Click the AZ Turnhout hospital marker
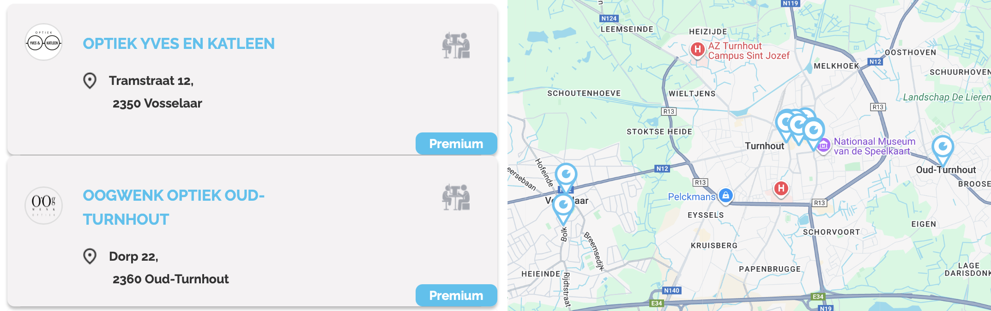Viewport: 991px width, 311px height. 697,49
